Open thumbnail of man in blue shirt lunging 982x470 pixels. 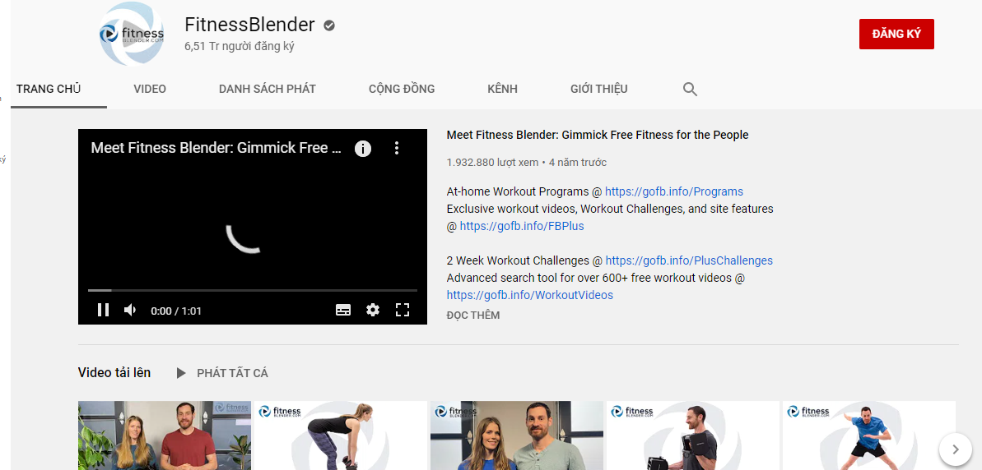(868, 435)
